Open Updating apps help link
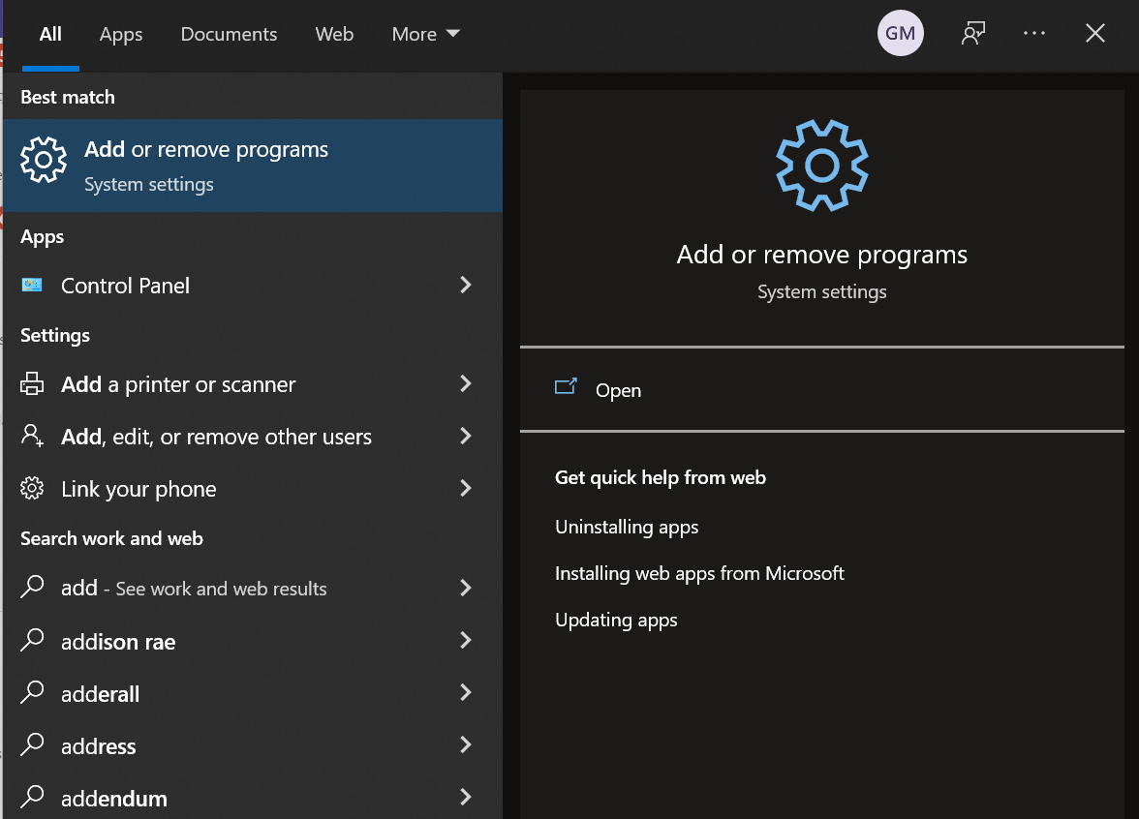The image size is (1139, 819). (616, 620)
